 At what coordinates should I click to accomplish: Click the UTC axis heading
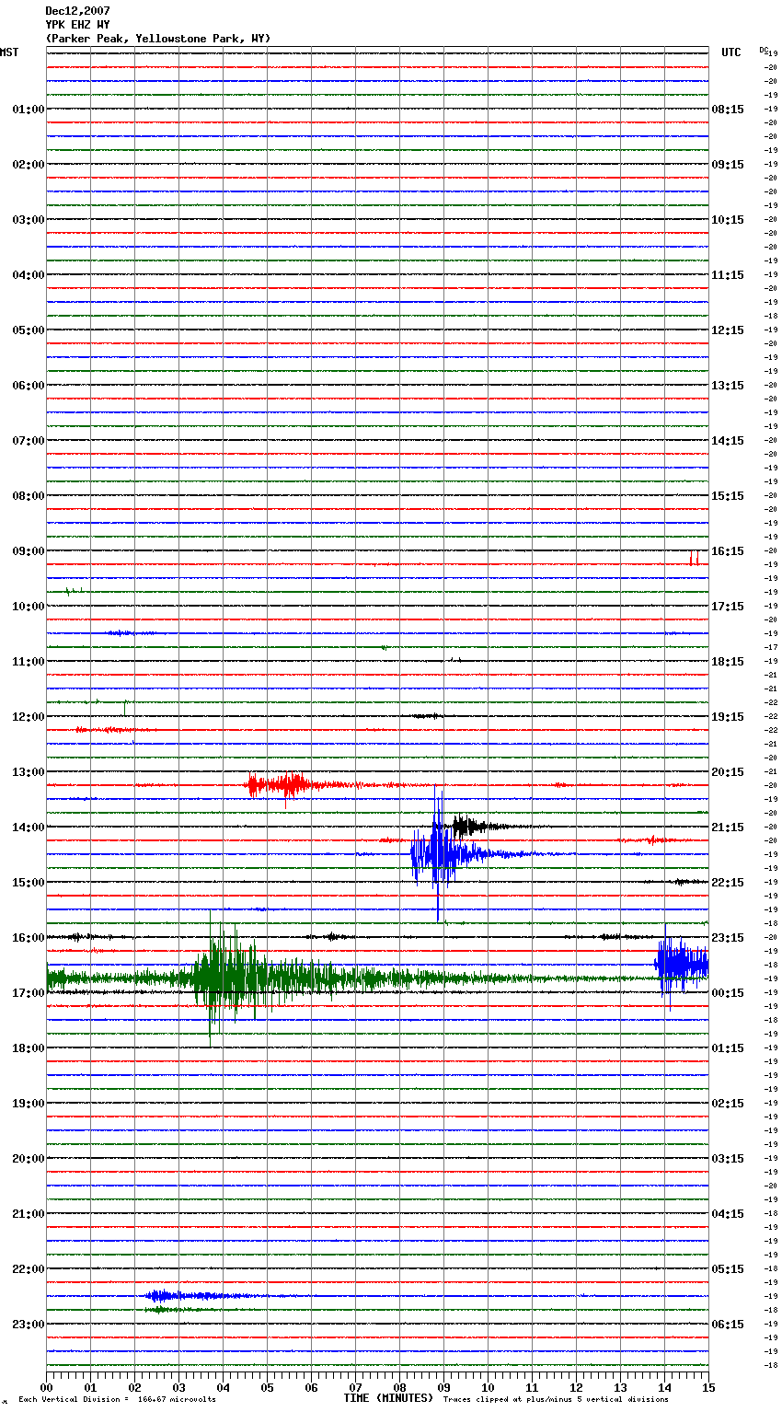730,52
